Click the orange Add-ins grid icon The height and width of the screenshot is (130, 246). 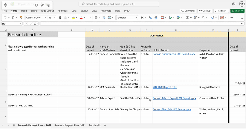[x=222, y=18]
